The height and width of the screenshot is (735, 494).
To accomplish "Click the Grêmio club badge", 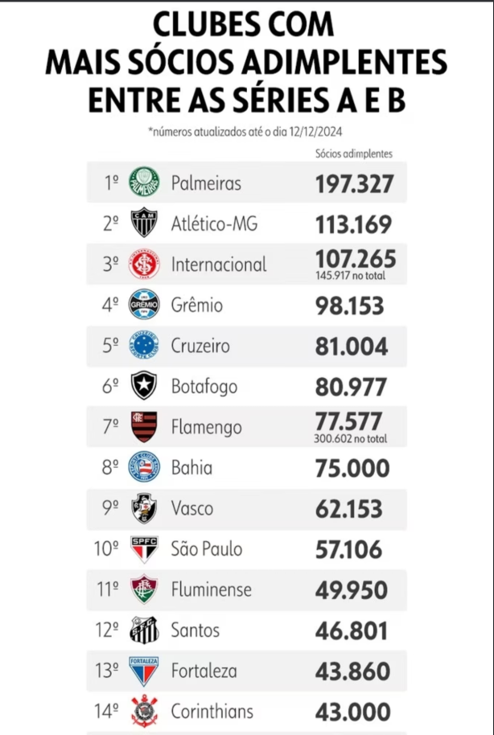I will tap(144, 304).
